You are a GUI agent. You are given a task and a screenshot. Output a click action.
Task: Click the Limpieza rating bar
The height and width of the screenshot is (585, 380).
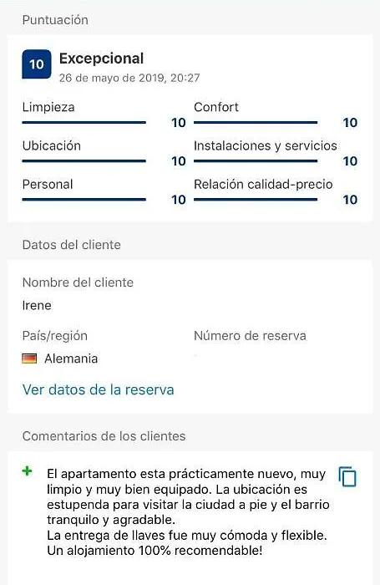point(84,122)
